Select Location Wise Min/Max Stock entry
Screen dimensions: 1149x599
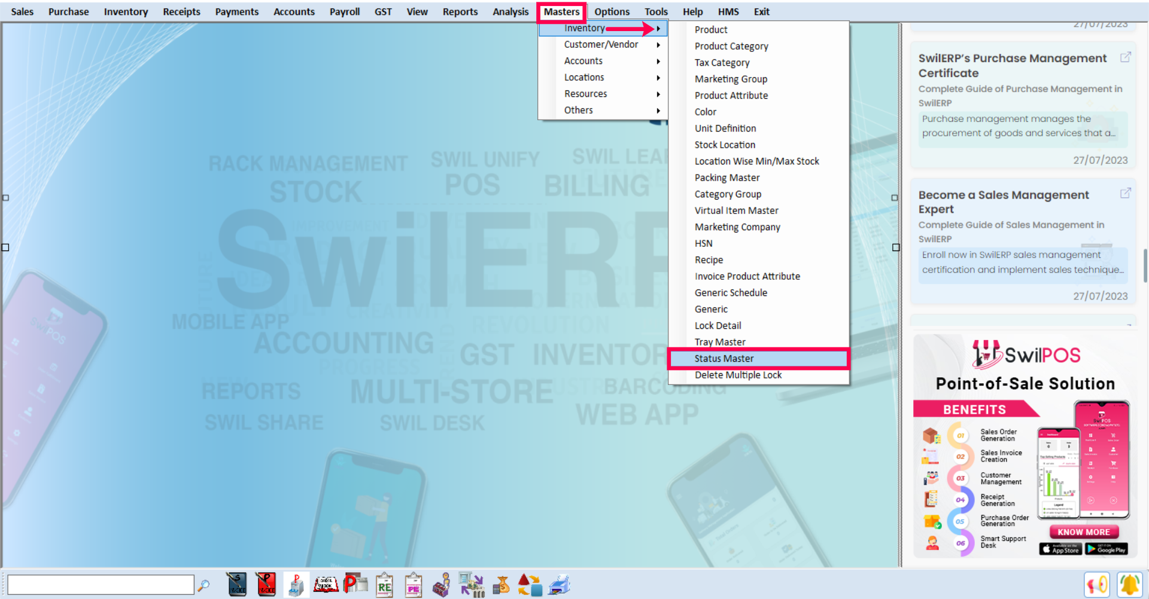tap(759, 161)
